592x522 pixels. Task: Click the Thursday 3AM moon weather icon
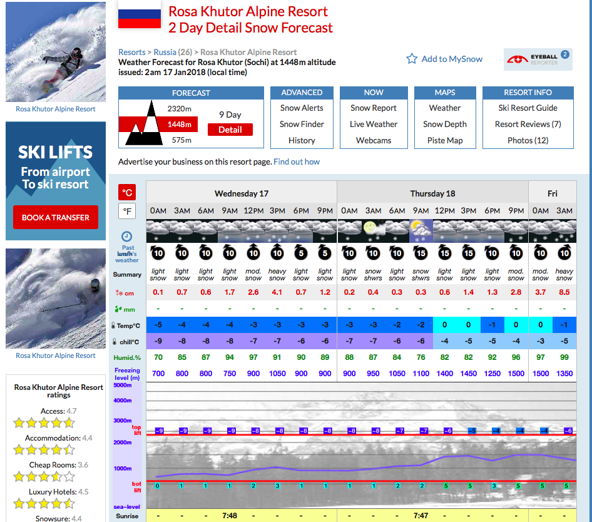click(372, 231)
